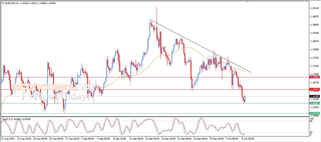The image size is (321, 142).
Task: Click the 23 Sep 08:00 time label
Action: coord(185,138)
